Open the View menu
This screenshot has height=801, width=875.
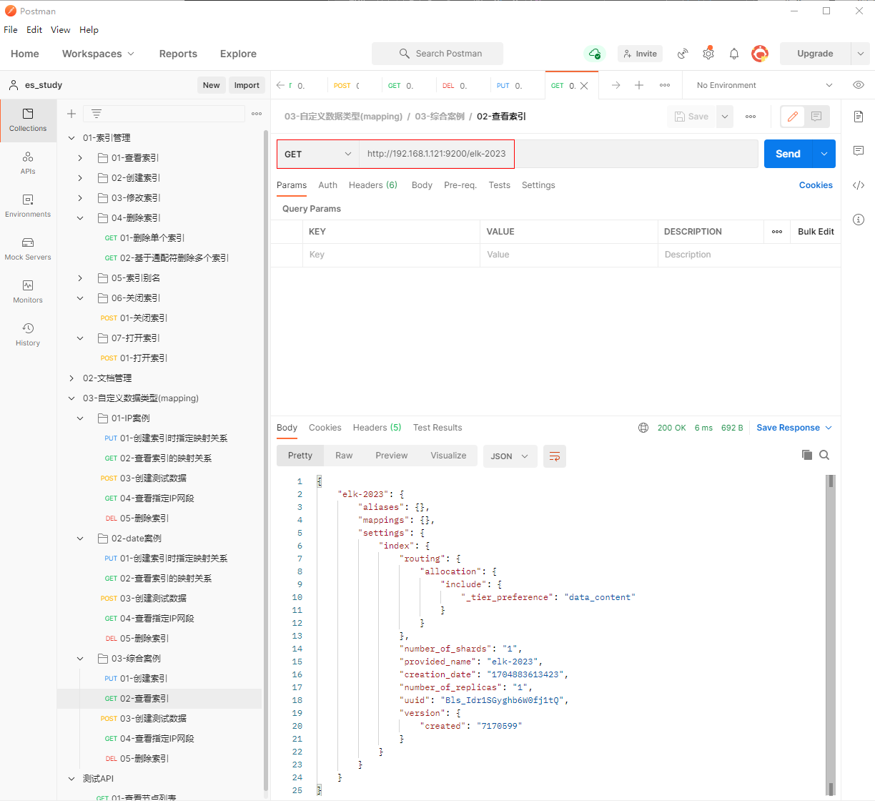[60, 30]
